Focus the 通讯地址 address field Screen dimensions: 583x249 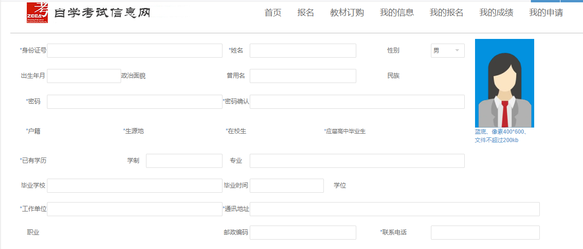tap(394, 209)
